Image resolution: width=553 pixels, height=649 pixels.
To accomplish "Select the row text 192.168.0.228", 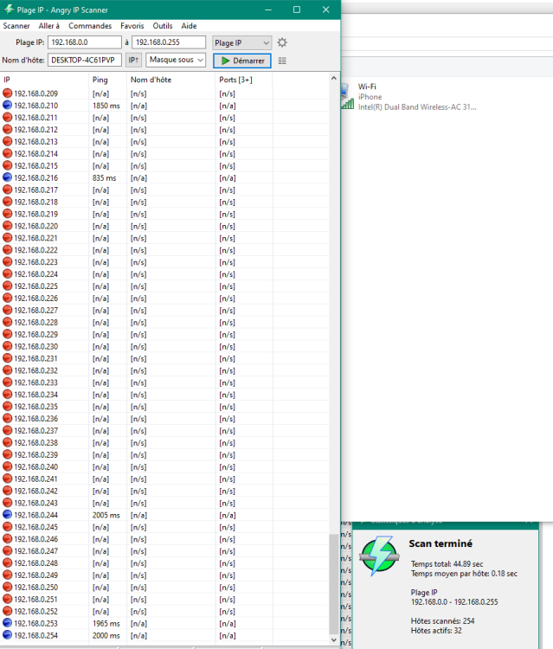I will (36, 323).
